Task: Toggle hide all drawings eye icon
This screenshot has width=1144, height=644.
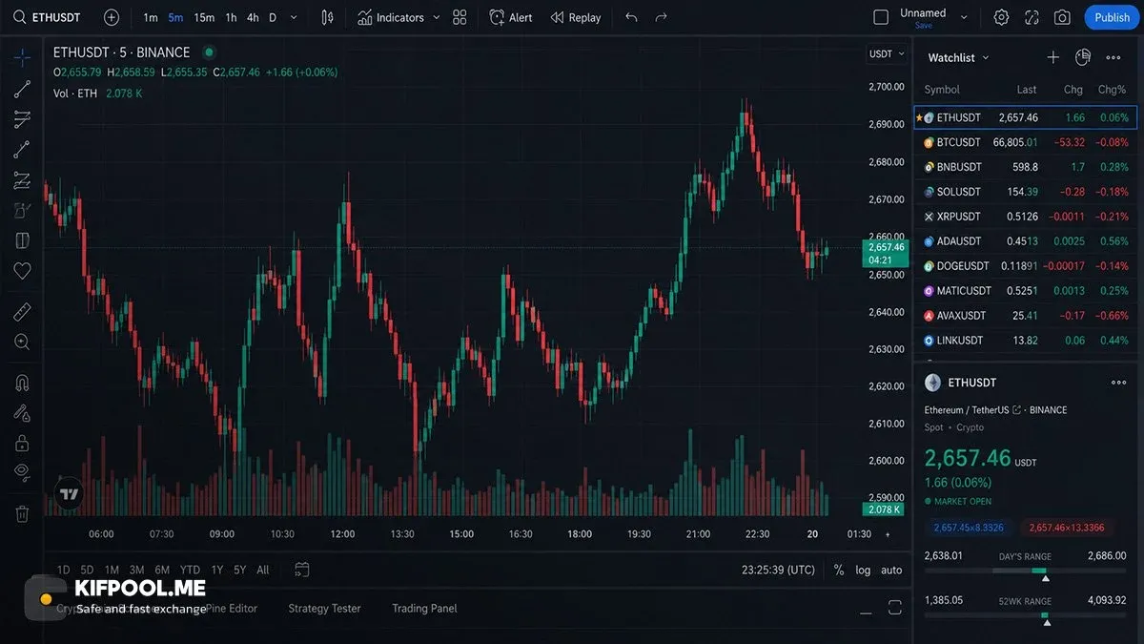Action: coord(22,472)
